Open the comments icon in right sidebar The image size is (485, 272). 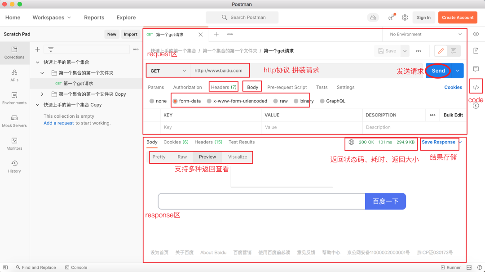[476, 69]
